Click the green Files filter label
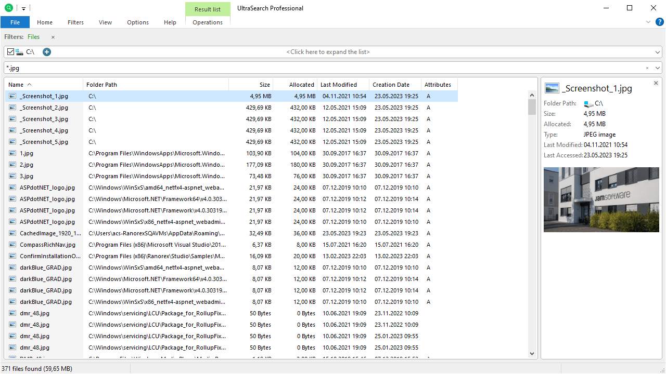Screen dimensions: 666x374 pyautogui.click(x=34, y=37)
